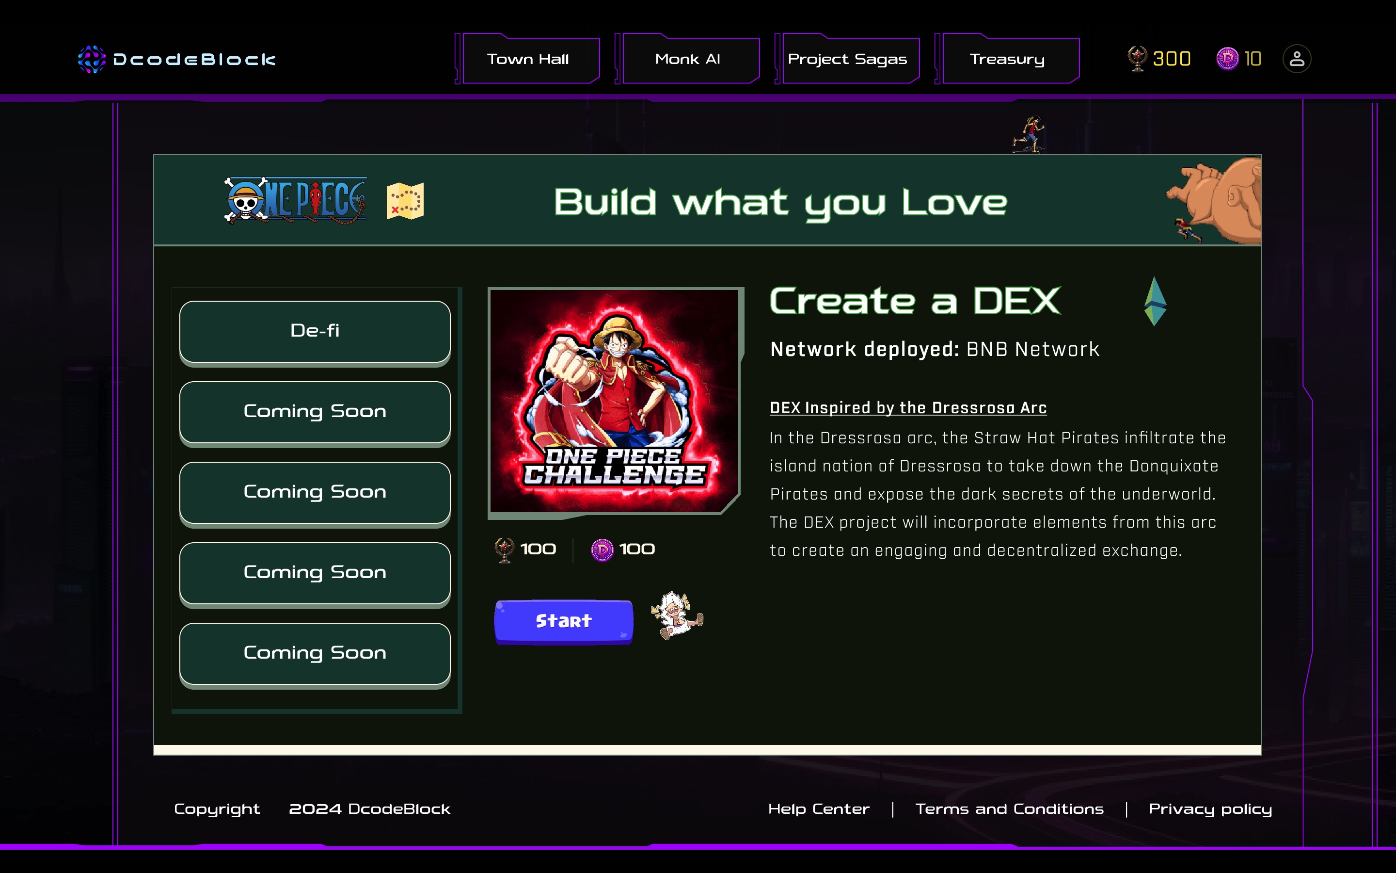1396x873 pixels.
Task: Click the trophy points icon showing 300
Action: [x=1137, y=59]
